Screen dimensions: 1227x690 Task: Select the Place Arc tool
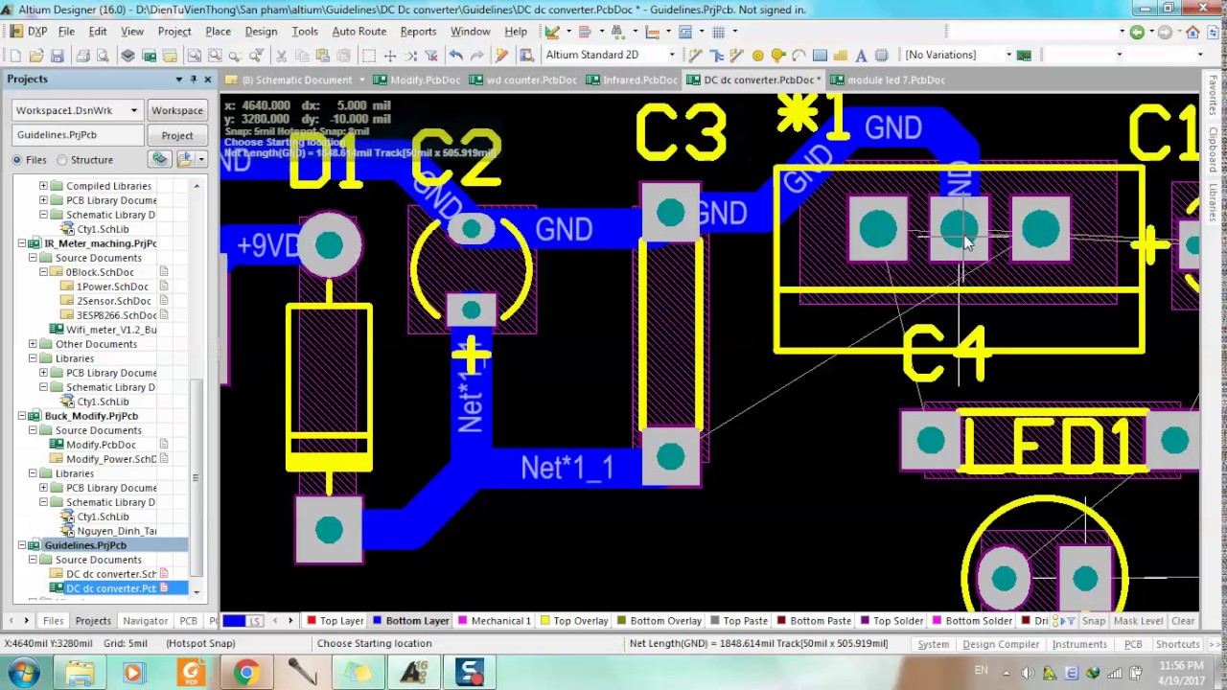[x=799, y=55]
